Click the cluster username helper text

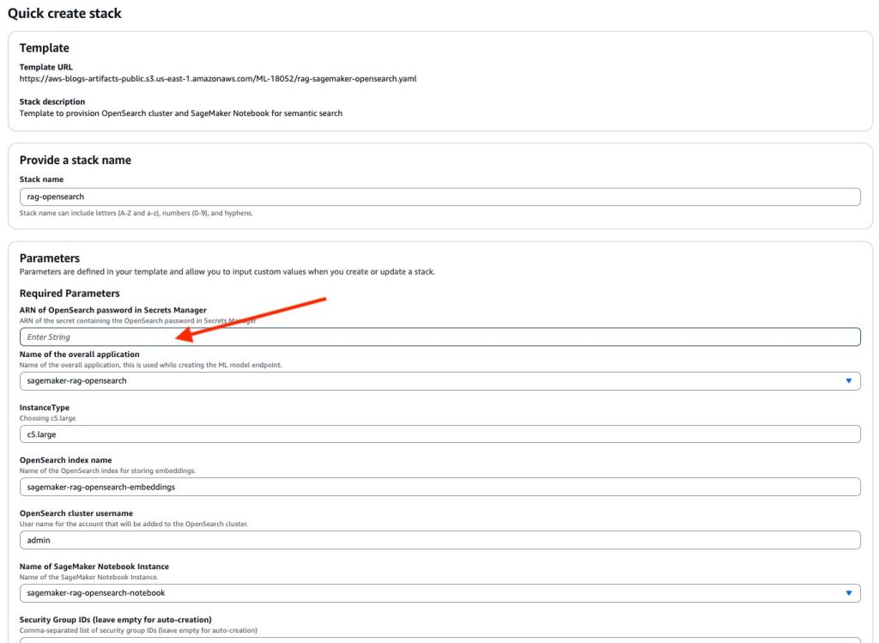133,525
